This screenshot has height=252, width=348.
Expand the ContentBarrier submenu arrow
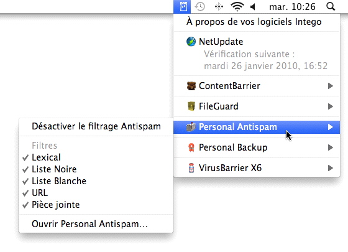click(330, 86)
